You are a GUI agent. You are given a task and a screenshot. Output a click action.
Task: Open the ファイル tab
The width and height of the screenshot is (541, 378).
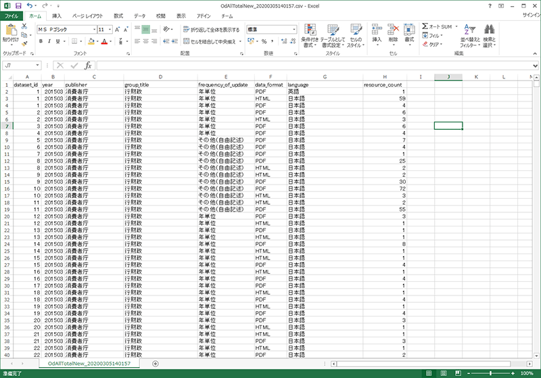coord(11,16)
